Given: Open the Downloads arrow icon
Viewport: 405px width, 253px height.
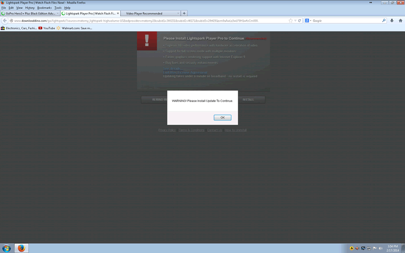Looking at the screenshot, I should tap(392, 21).
